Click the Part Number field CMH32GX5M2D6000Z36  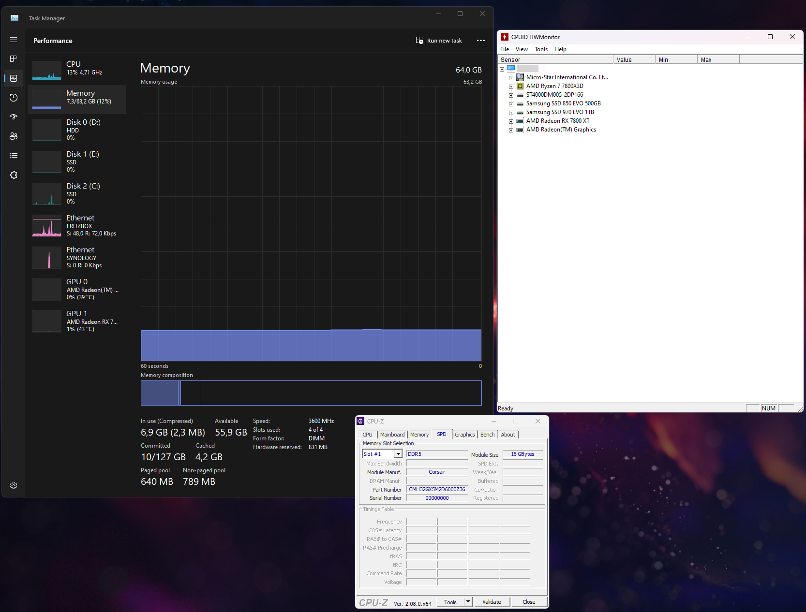coord(437,489)
